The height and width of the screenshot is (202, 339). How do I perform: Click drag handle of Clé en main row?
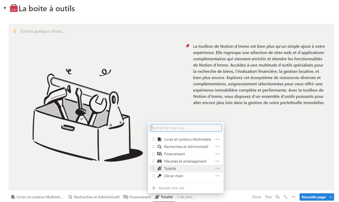[x=153, y=176]
